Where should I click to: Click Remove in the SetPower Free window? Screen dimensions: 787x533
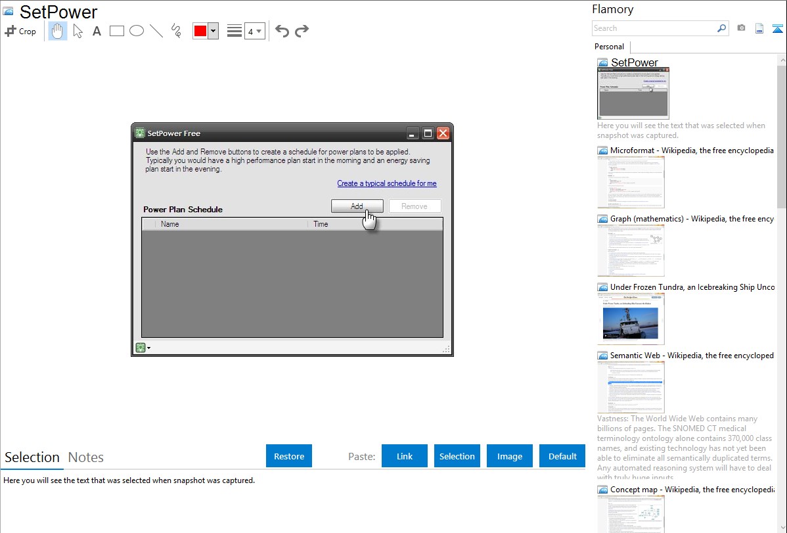pyautogui.click(x=415, y=206)
